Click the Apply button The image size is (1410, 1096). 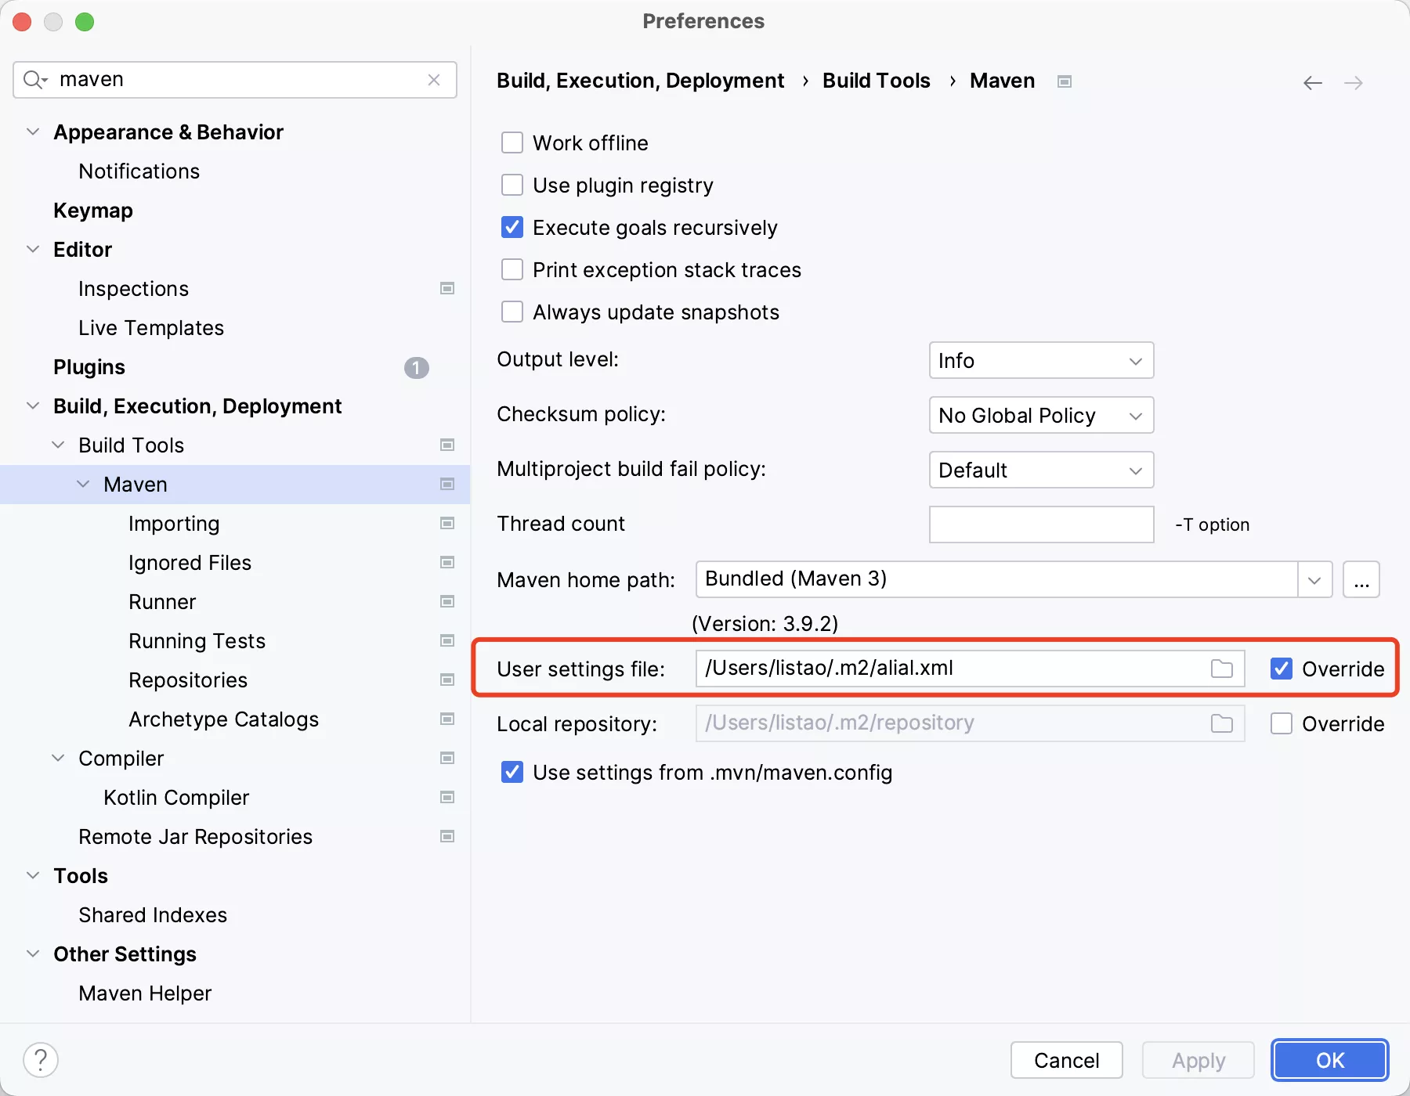click(x=1198, y=1060)
